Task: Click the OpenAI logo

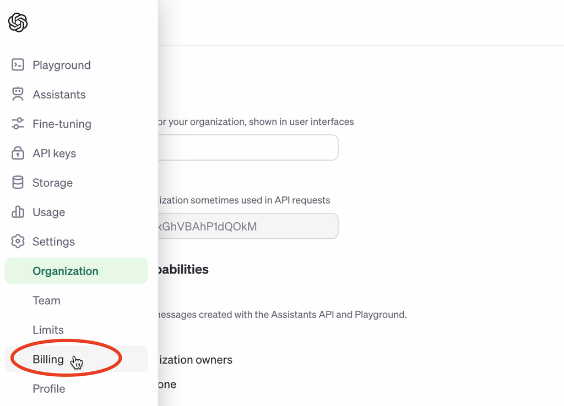Action: click(17, 23)
